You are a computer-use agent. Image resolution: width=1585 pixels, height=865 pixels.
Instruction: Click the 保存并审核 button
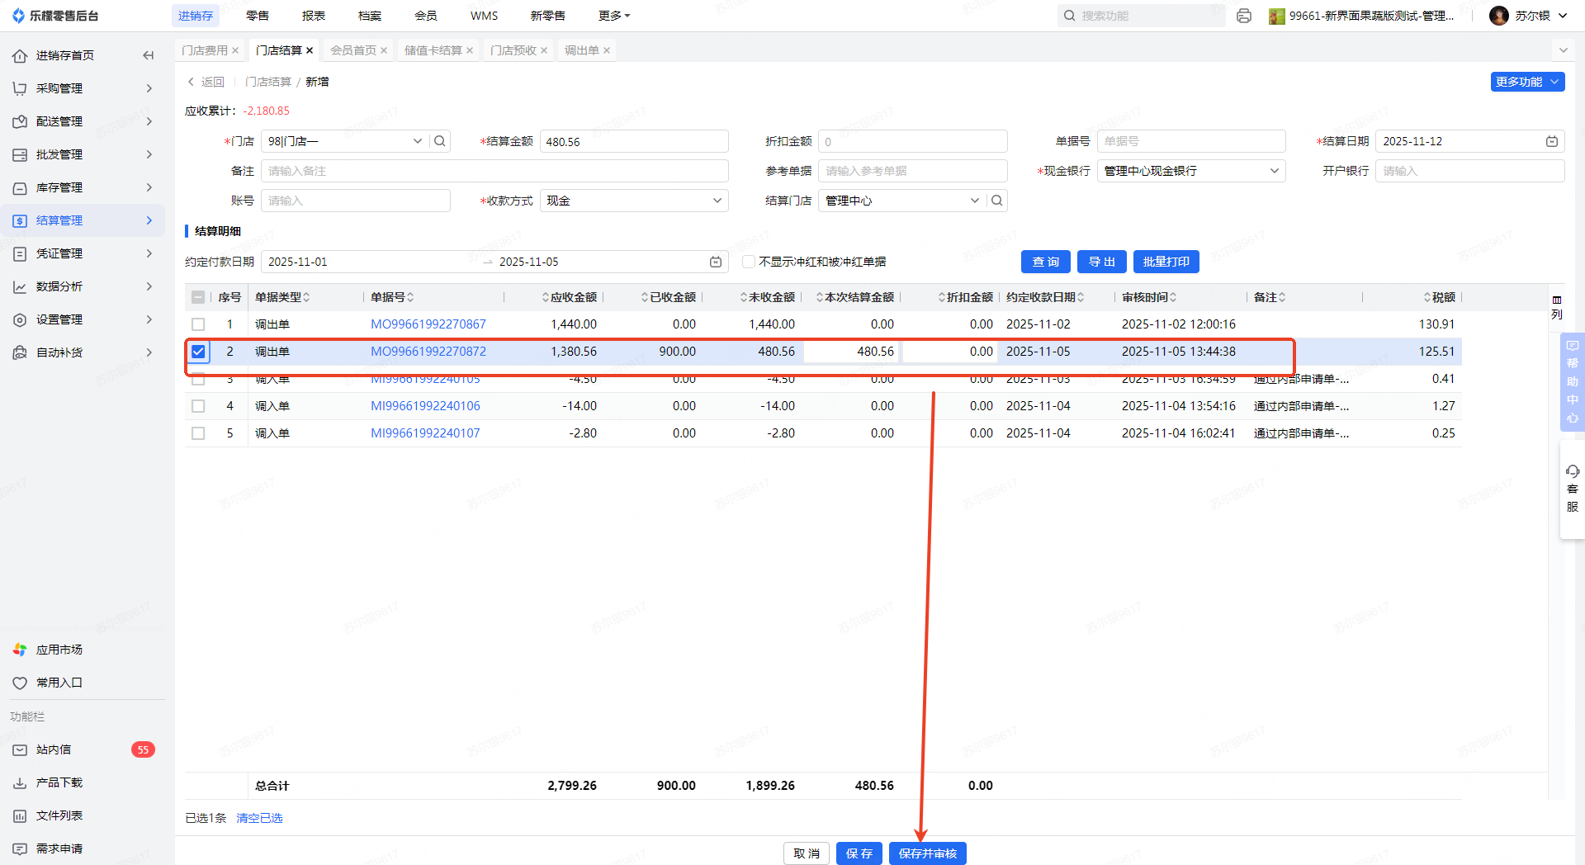(927, 853)
